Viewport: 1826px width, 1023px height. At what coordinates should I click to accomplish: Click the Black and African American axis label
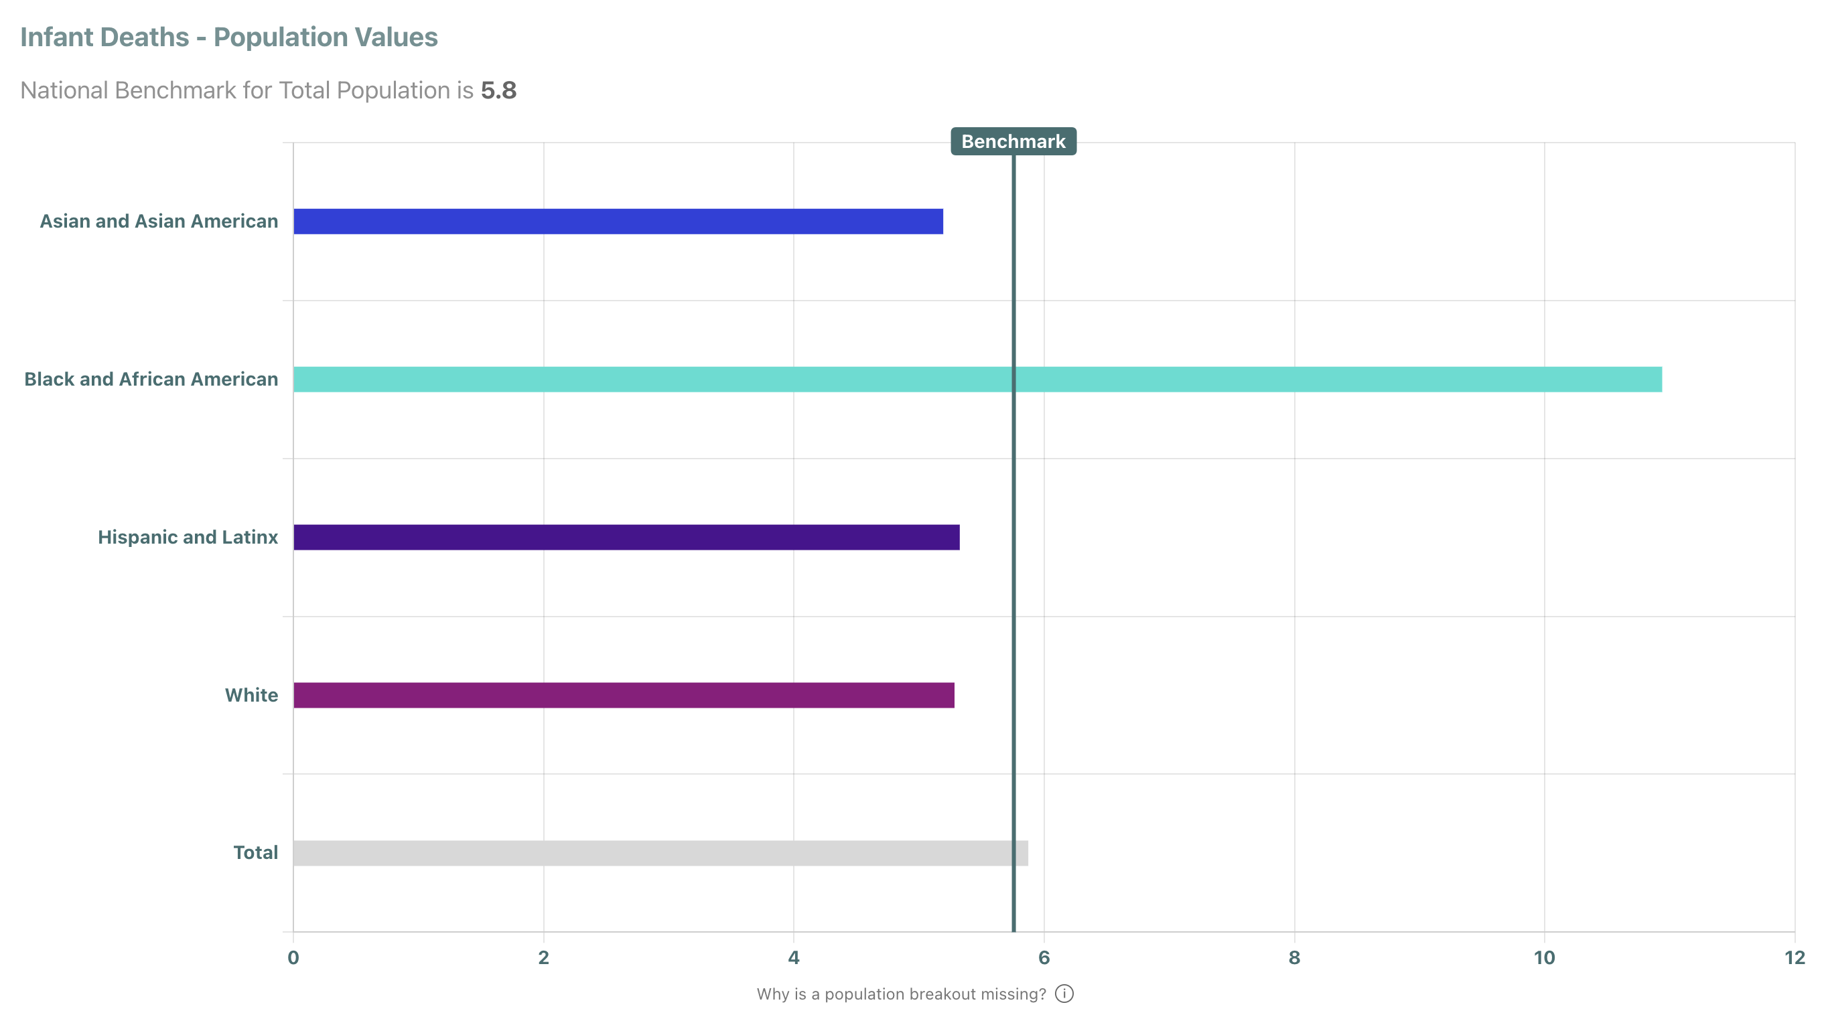(x=149, y=379)
